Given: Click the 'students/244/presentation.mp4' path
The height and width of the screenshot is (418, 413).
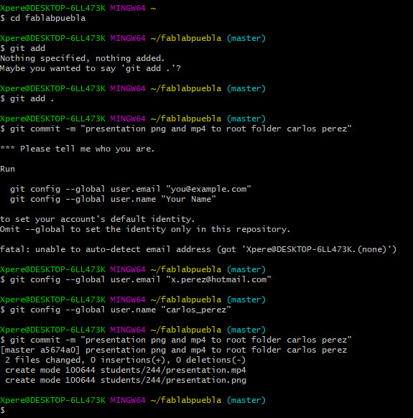Looking at the screenshot, I should point(173,371).
